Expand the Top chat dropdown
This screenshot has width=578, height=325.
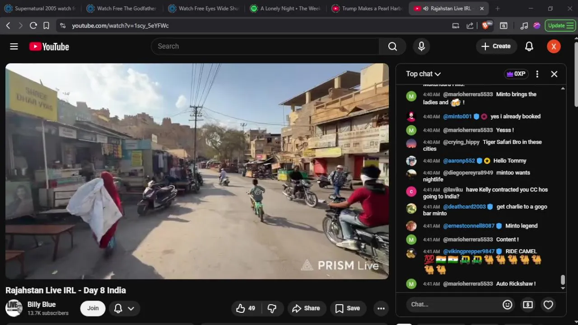(x=423, y=74)
